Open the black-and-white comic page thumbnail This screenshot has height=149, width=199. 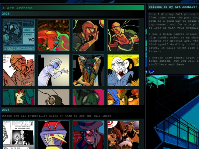point(19,135)
